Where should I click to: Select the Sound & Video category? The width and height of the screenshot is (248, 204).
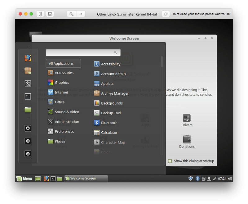64,112
